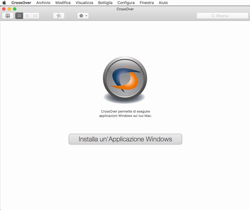Minimize the CrossOver window

tap(9, 9)
